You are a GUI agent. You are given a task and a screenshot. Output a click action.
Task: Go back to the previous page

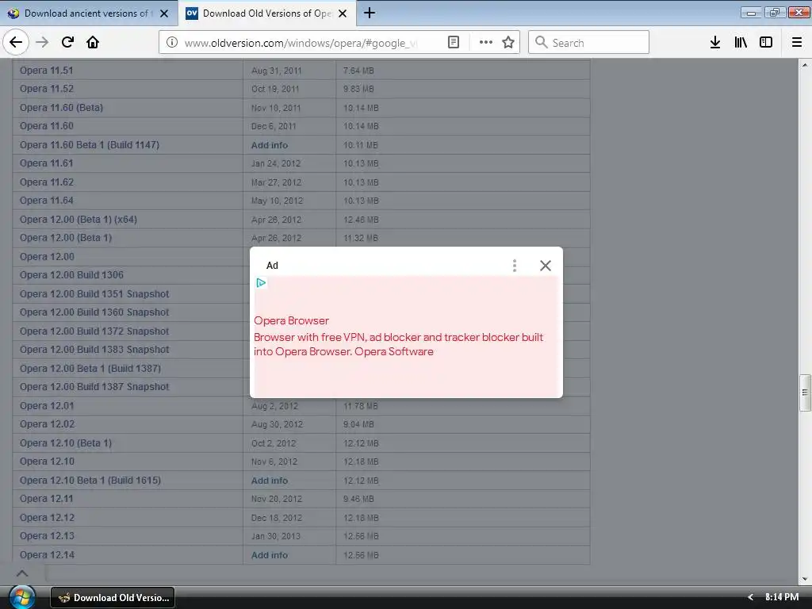[16, 42]
